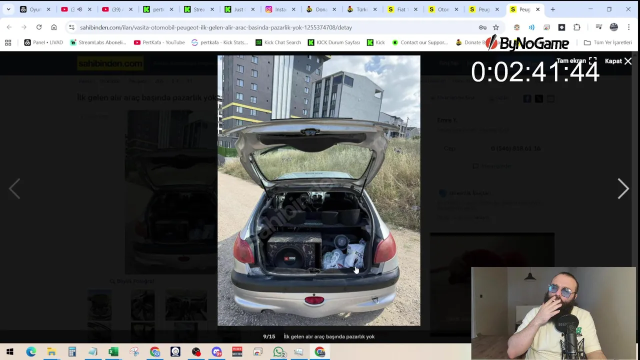Open the Panel • LIVAD bookmark
The image size is (640, 360).
(x=43, y=42)
